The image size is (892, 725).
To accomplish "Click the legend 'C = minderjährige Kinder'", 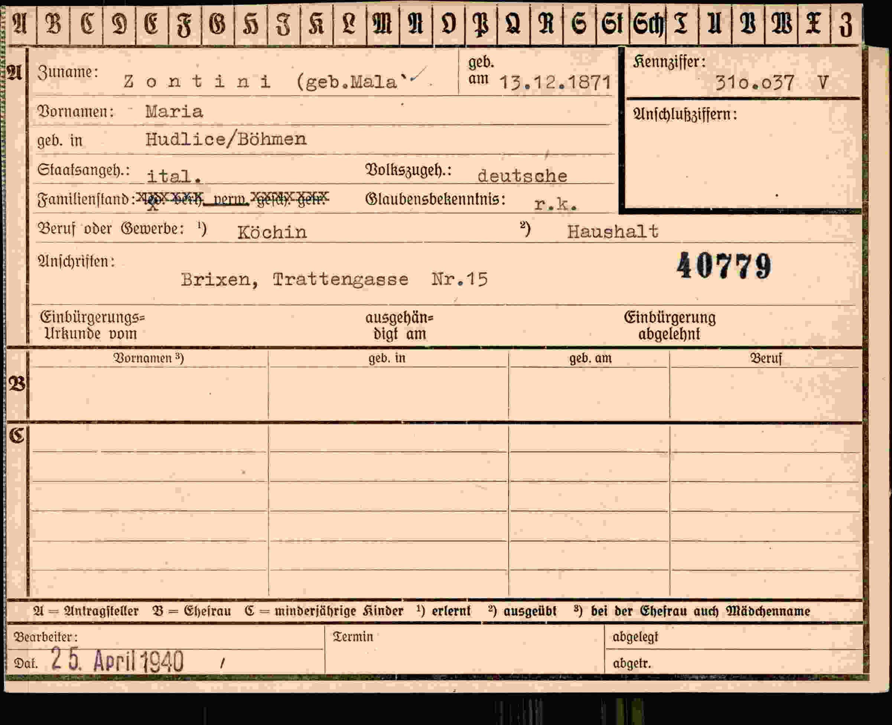I will pos(324,611).
